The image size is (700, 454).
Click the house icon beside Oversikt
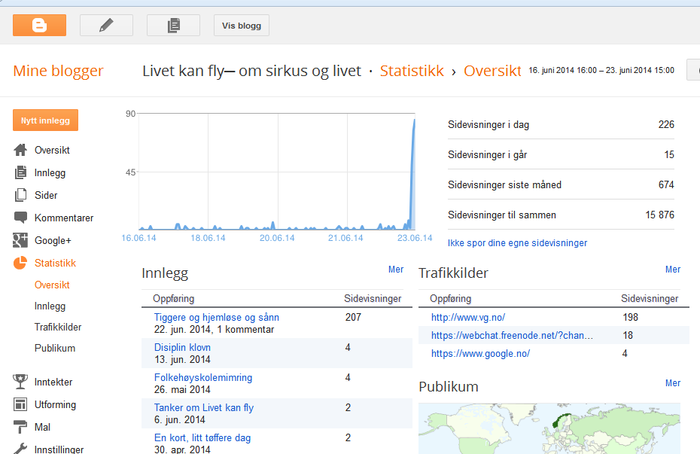pos(21,151)
